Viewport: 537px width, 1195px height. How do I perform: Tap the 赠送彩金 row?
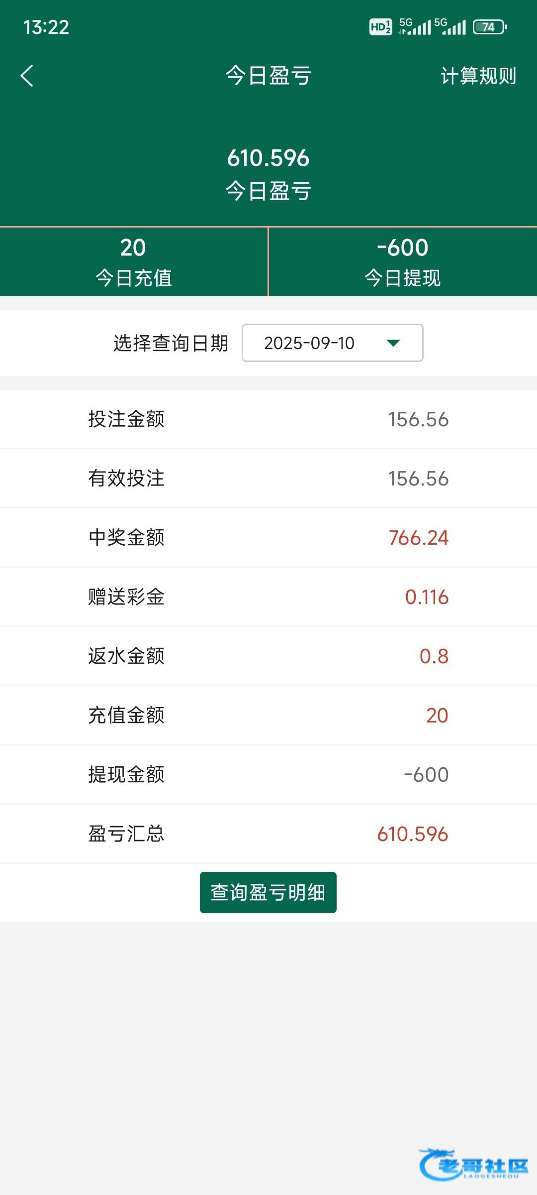[268, 597]
